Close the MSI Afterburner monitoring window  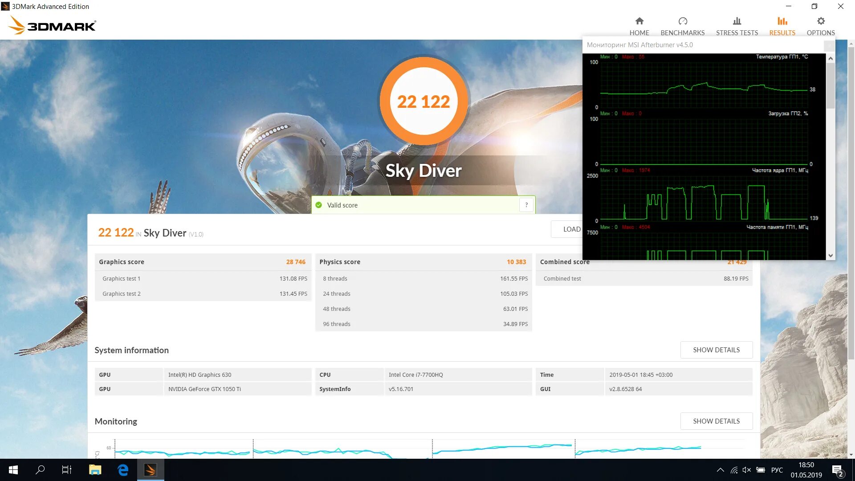829,45
